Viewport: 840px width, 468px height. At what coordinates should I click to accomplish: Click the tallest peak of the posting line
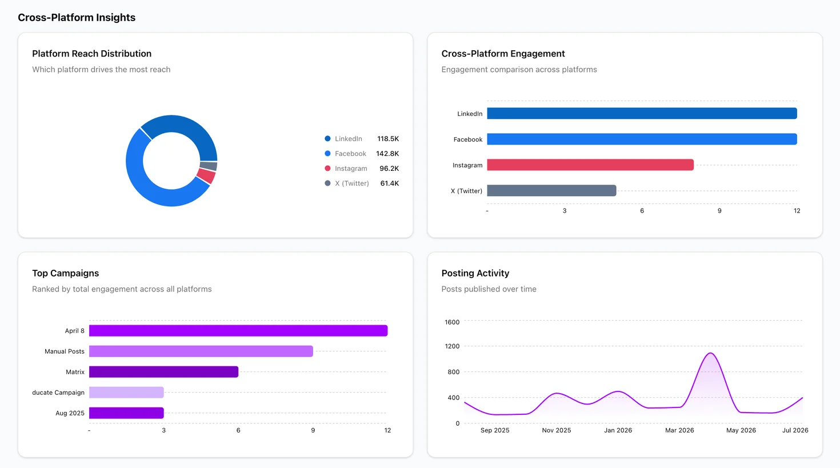[710, 354]
